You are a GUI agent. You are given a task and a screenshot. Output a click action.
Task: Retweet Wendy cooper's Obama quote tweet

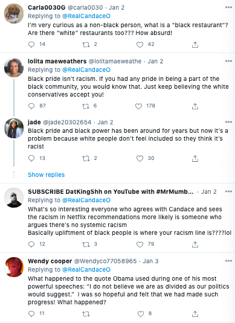pyautogui.click(x=86, y=314)
